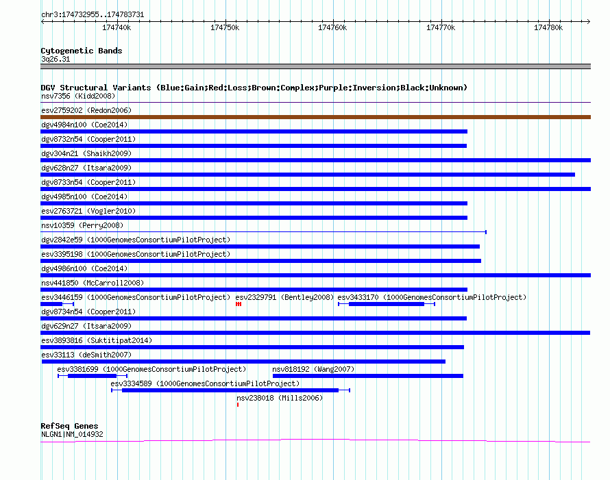Click dgv8734n54 (Cooper2011) label
Viewport: 610px width, 480px height.
tap(88, 312)
